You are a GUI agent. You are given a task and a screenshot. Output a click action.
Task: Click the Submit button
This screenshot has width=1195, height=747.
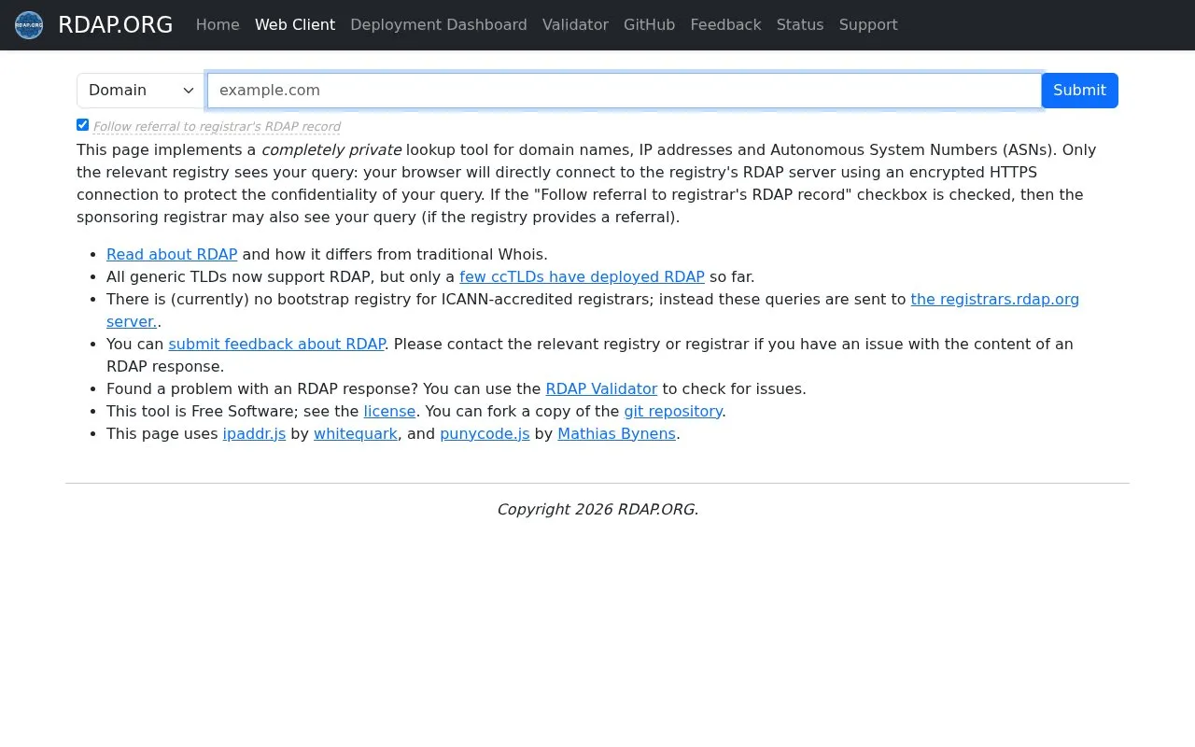point(1079,91)
